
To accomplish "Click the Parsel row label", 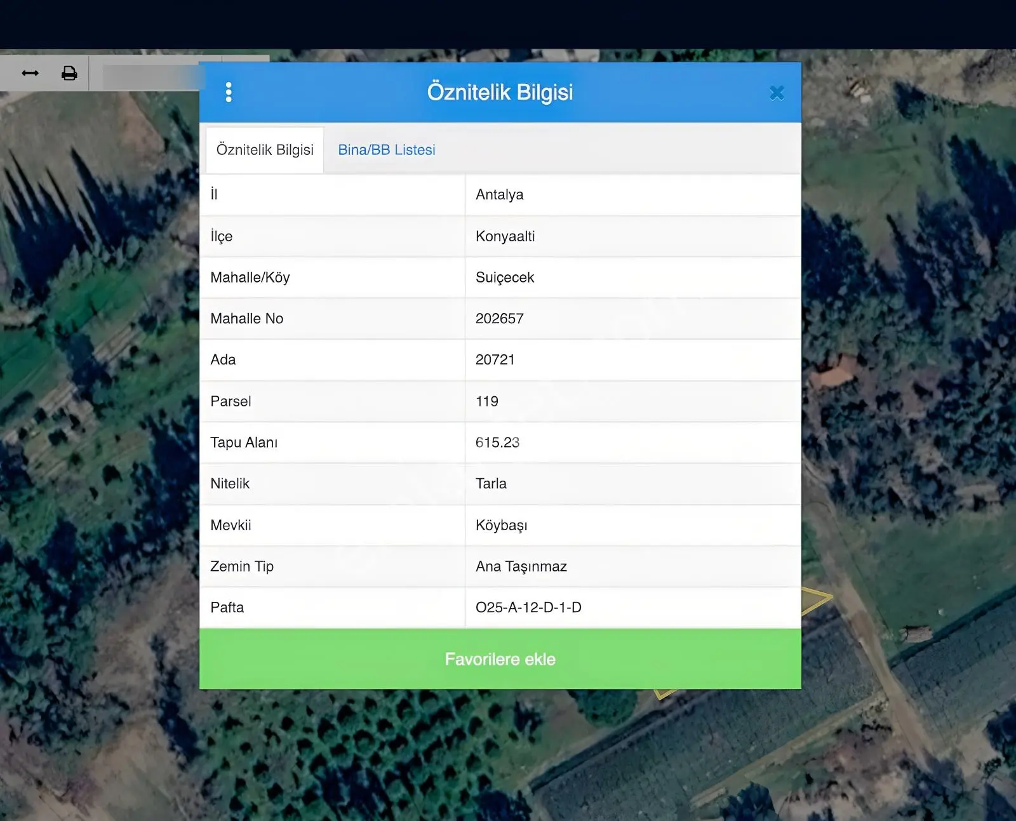I will pyautogui.click(x=231, y=401).
